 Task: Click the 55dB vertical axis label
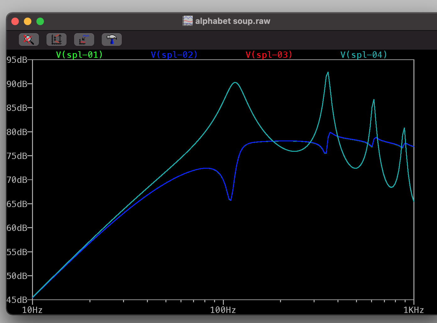17,252
